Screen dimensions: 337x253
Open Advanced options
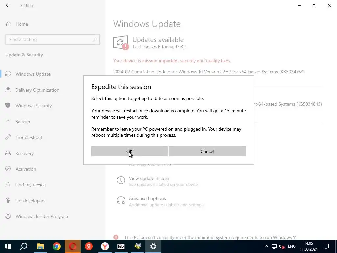tap(147, 198)
